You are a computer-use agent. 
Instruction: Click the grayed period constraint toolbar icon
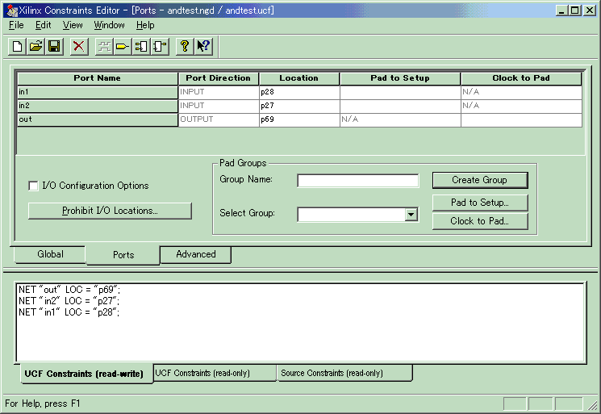click(104, 47)
